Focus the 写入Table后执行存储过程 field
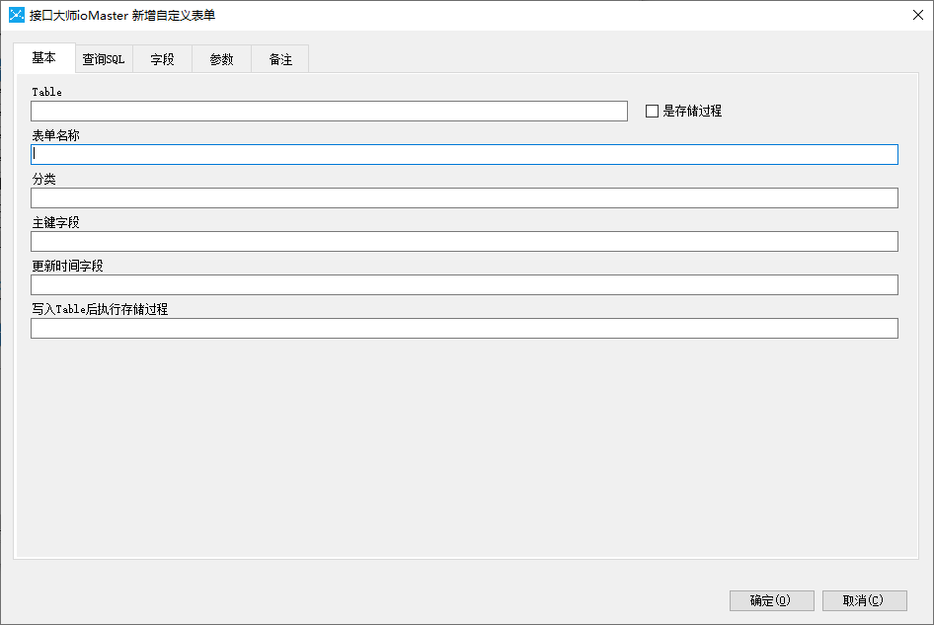934x625 pixels. 464,328
